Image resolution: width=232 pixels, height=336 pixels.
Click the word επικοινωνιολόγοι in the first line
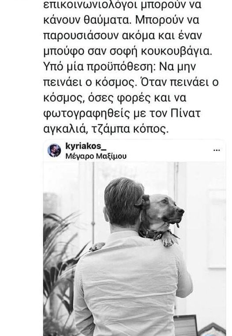pos(90,5)
